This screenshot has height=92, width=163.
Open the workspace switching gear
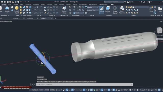(x=130, y=90)
